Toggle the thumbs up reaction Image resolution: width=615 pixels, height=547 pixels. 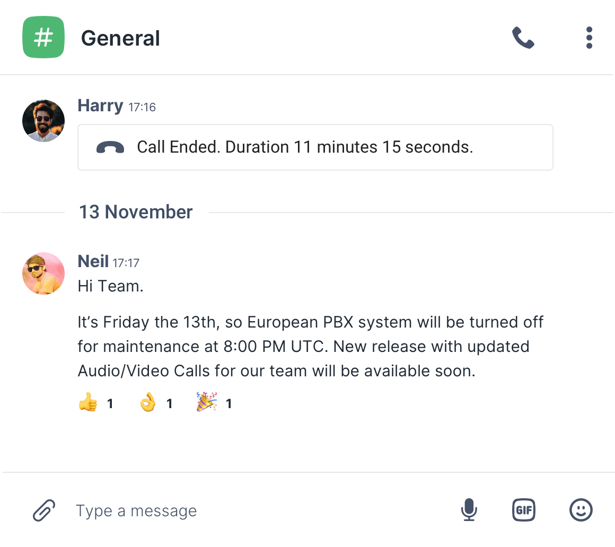pyautogui.click(x=96, y=403)
